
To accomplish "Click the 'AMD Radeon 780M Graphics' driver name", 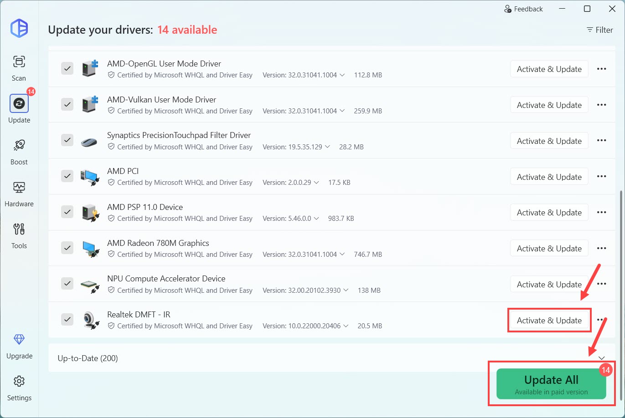I will coord(158,243).
